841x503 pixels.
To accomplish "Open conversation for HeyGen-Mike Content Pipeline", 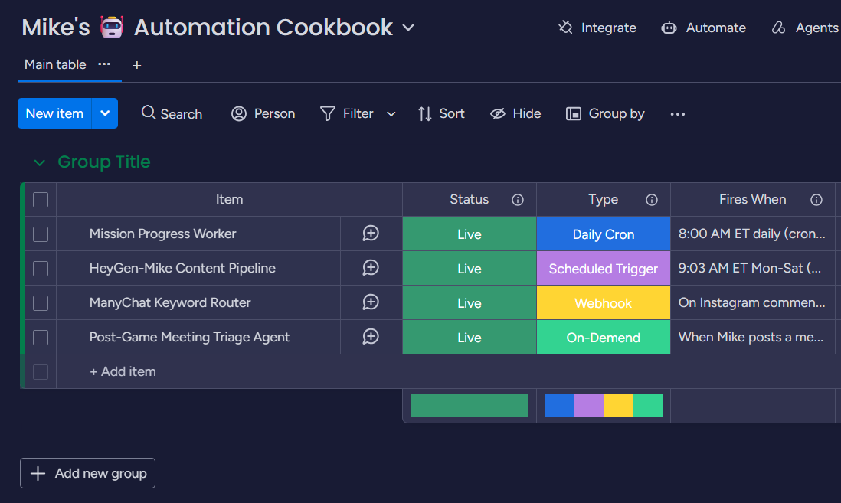I will coord(371,268).
